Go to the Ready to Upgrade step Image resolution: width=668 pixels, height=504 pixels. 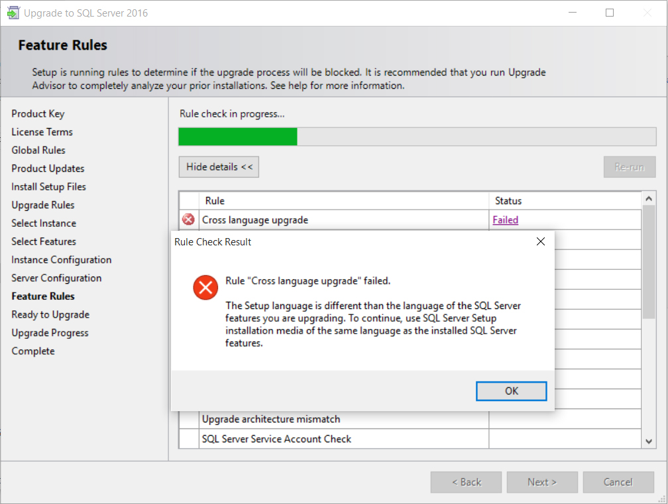pos(50,314)
